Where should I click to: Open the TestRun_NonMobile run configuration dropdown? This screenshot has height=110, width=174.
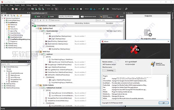[69, 17]
